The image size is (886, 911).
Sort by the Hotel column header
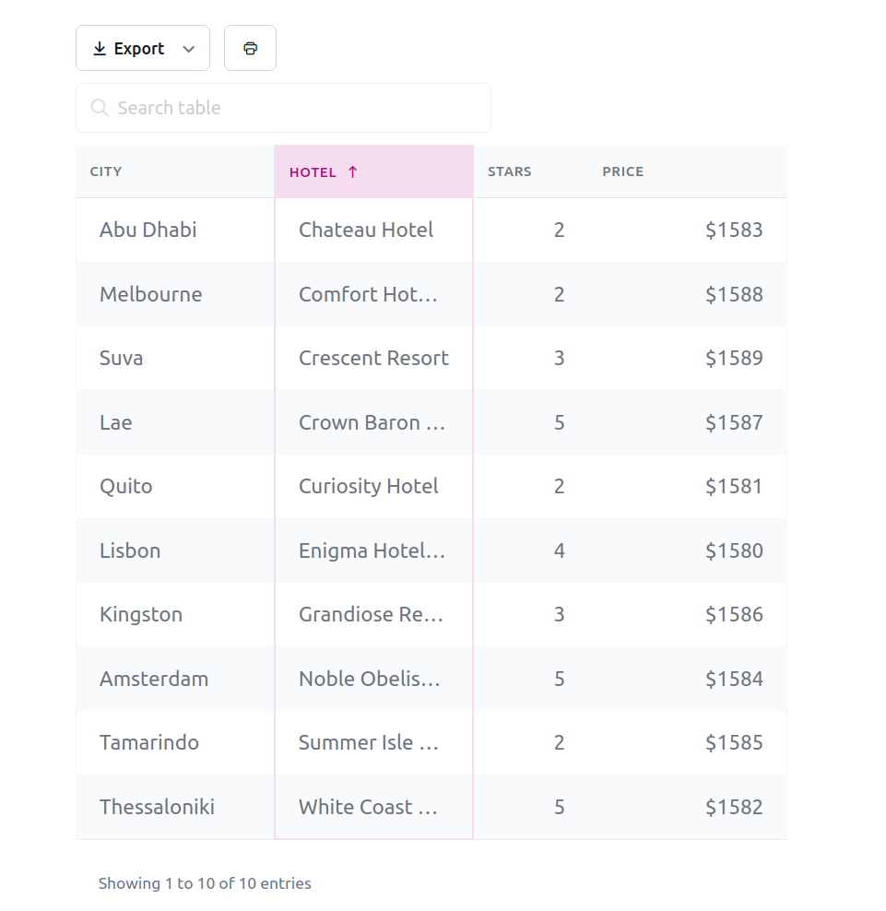[373, 172]
